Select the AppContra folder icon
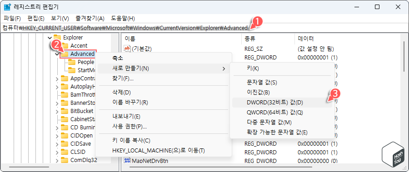Viewport: 409px width, 172px height. [65, 79]
